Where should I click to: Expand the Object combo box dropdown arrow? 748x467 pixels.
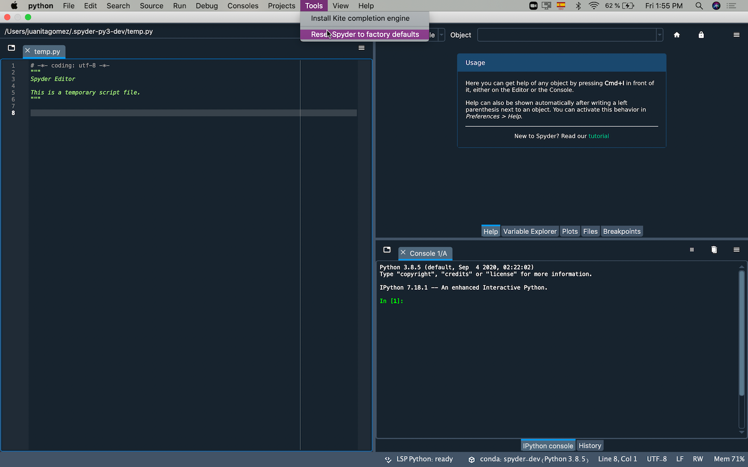(659, 35)
